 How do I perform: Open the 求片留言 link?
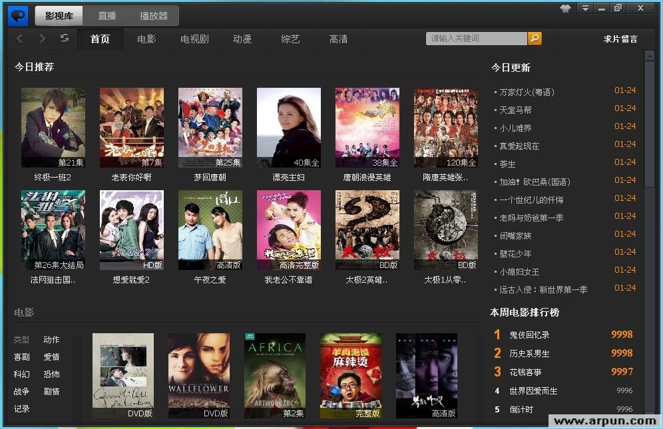click(620, 39)
